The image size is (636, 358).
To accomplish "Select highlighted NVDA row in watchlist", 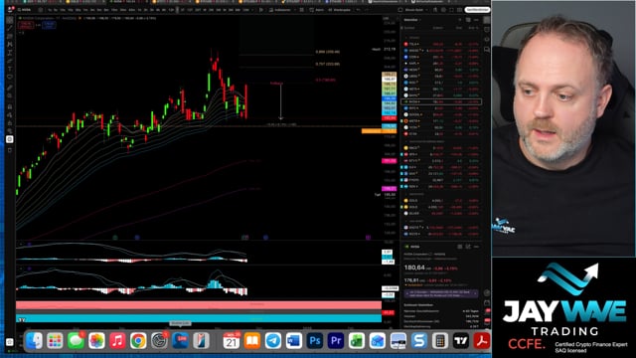I will 441,101.
